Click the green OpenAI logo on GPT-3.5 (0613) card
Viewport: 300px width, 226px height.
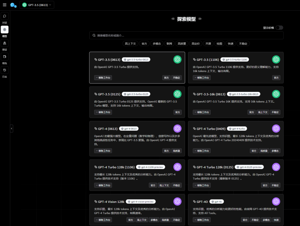pos(177,59)
